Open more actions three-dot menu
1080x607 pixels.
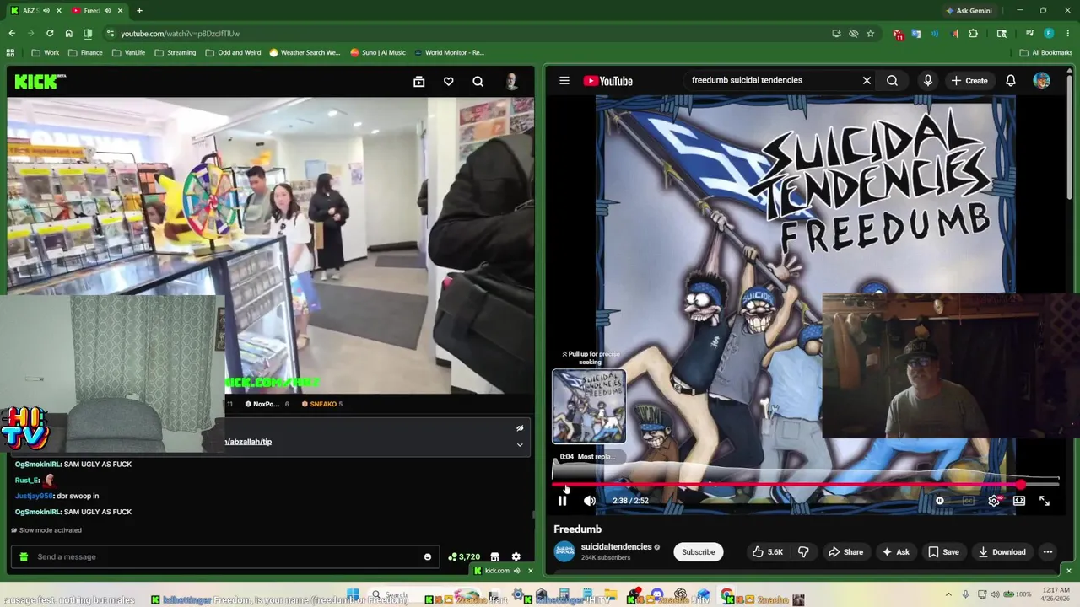click(x=1047, y=552)
